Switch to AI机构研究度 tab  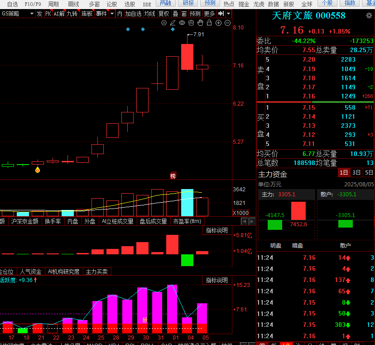pyautogui.click(x=63, y=272)
